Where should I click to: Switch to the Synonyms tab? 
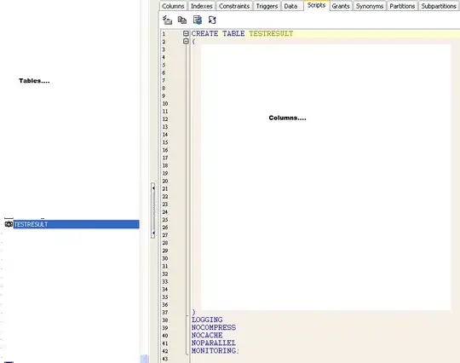click(x=370, y=6)
